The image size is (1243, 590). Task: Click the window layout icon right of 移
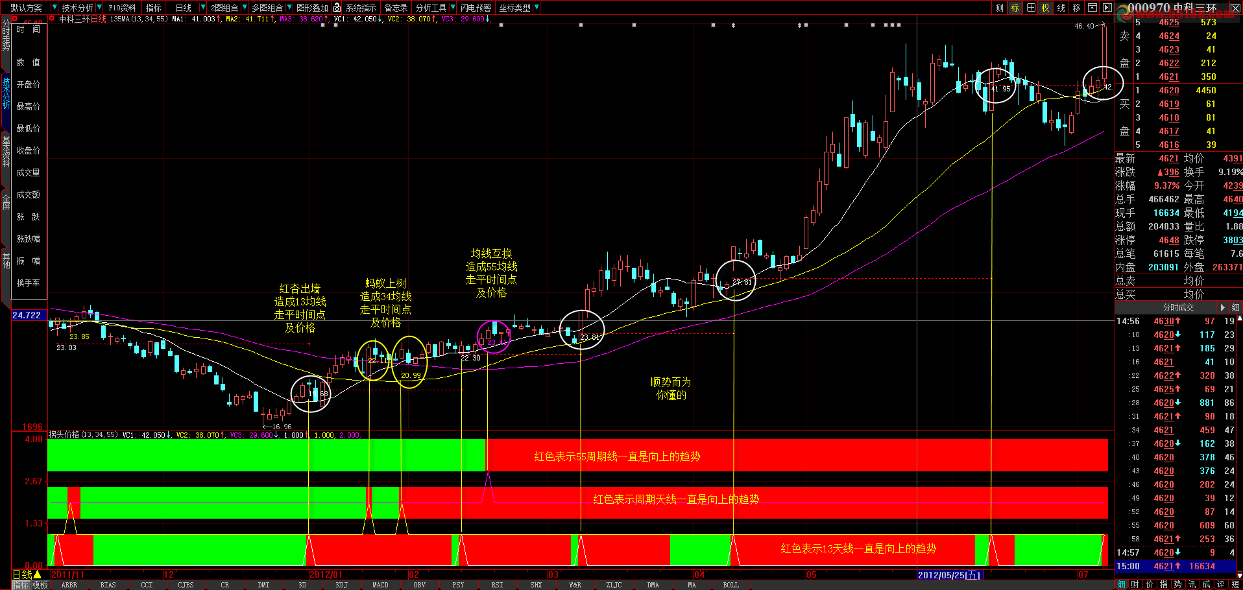click(x=1092, y=8)
